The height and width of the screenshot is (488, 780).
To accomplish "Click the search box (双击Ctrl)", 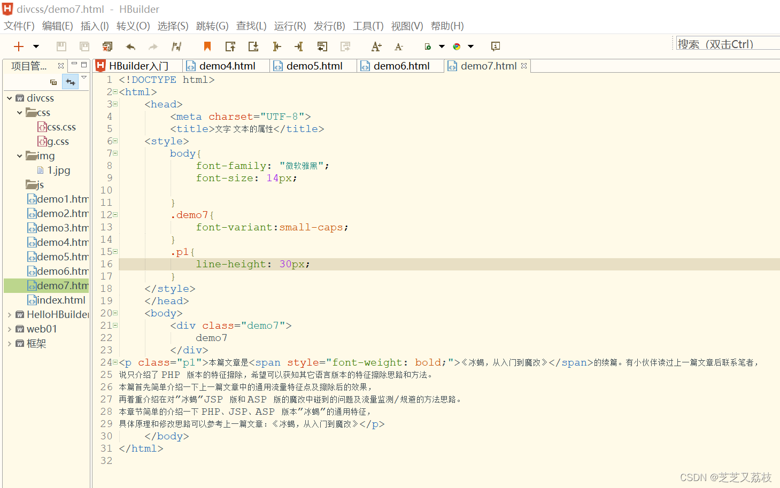I will pos(728,44).
